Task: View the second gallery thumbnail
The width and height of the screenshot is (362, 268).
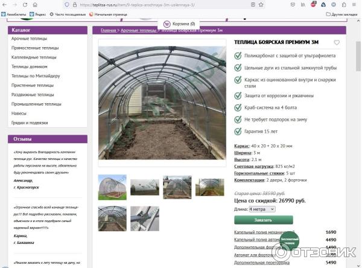Action: [145, 187]
